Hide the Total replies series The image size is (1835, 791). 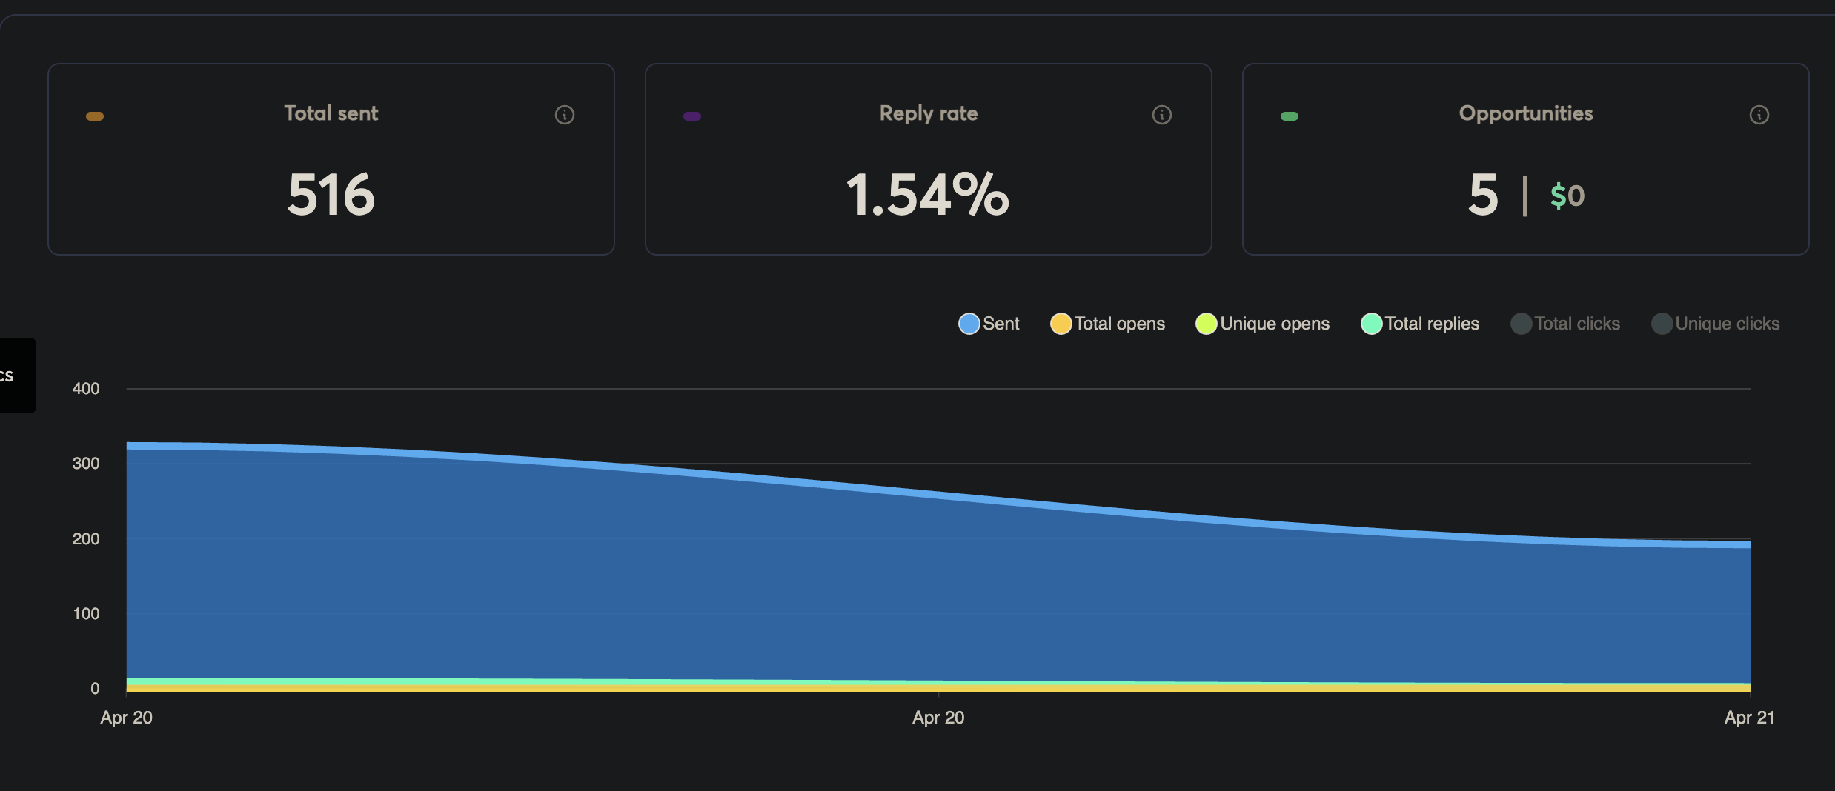pos(1420,324)
